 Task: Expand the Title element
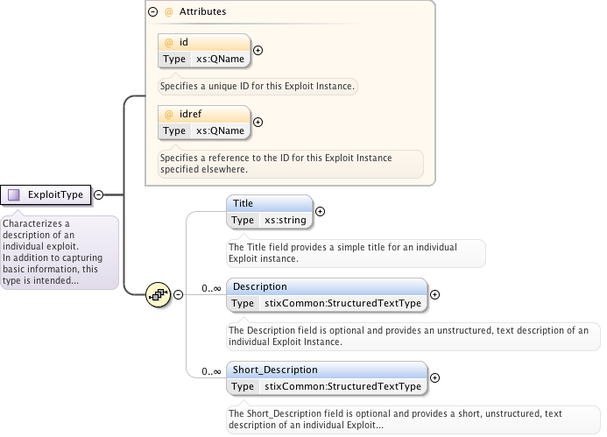click(320, 211)
